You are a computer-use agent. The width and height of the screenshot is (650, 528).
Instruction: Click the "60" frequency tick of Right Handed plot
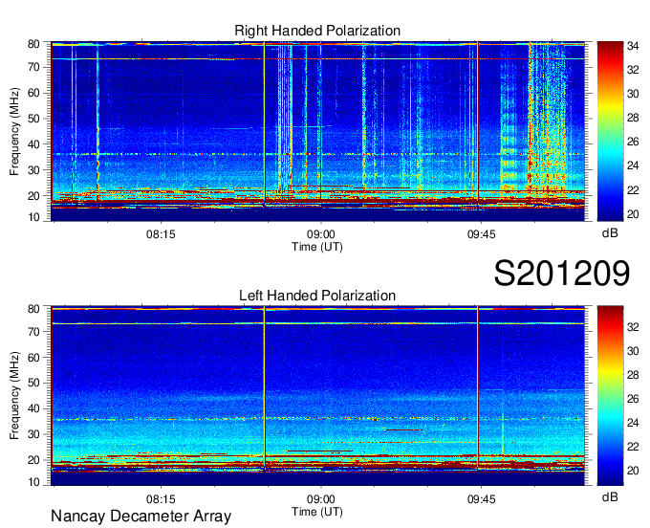tap(33, 93)
